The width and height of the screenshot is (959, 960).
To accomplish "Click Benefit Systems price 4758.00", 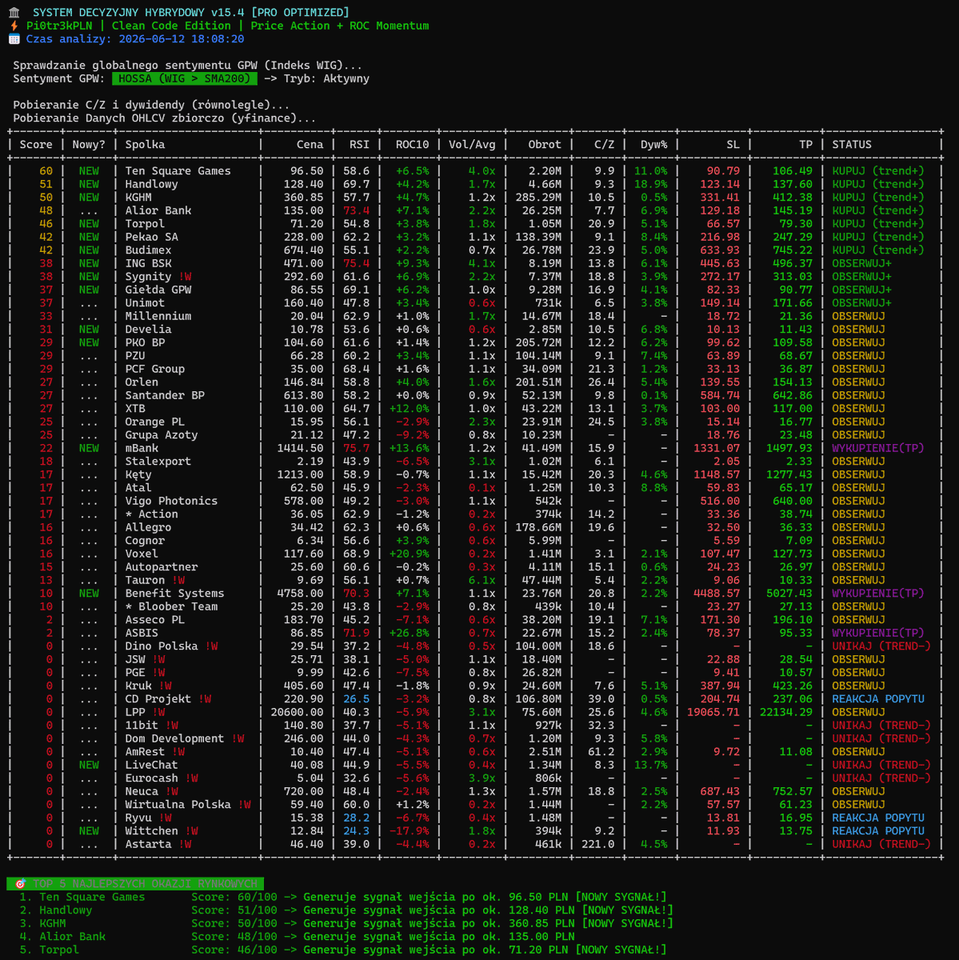I will [300, 594].
